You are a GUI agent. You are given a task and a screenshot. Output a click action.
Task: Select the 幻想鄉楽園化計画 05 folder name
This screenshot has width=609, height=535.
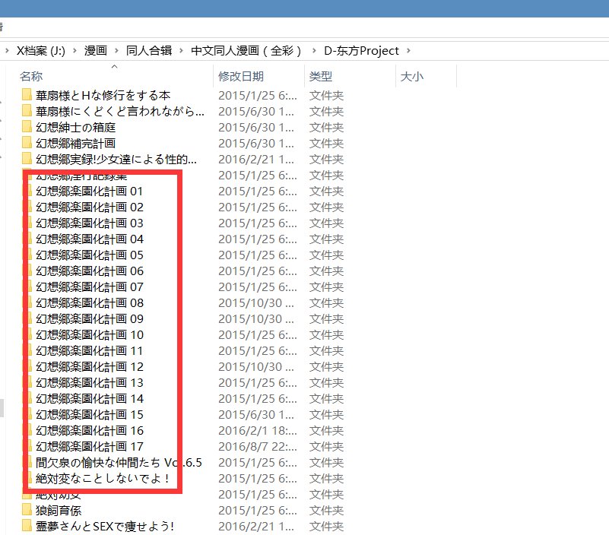(89, 255)
